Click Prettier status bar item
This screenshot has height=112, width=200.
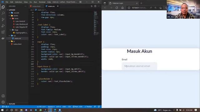point(88,107)
